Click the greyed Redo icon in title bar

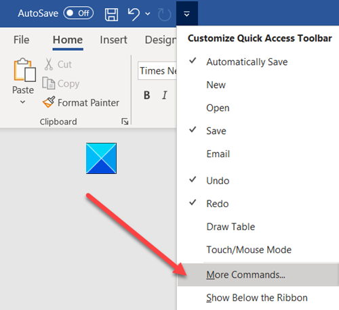click(164, 15)
